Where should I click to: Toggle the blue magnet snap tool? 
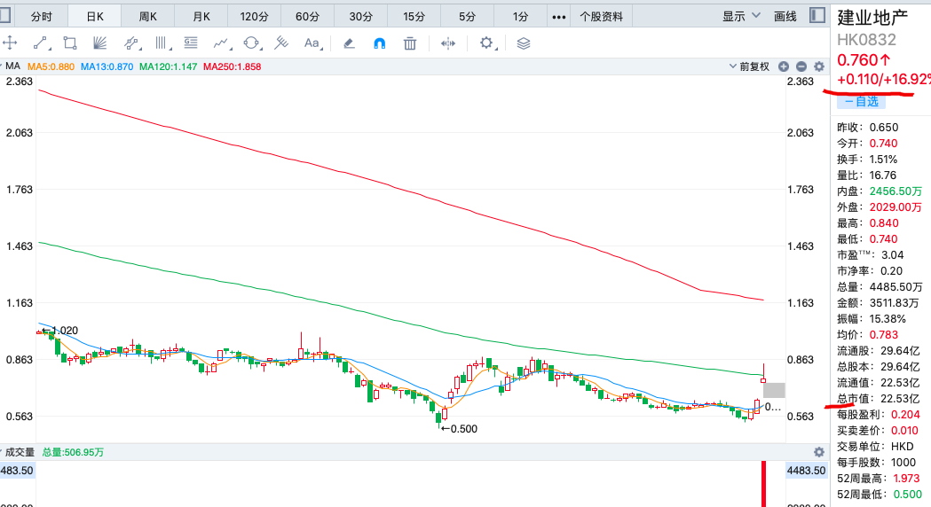tap(379, 43)
